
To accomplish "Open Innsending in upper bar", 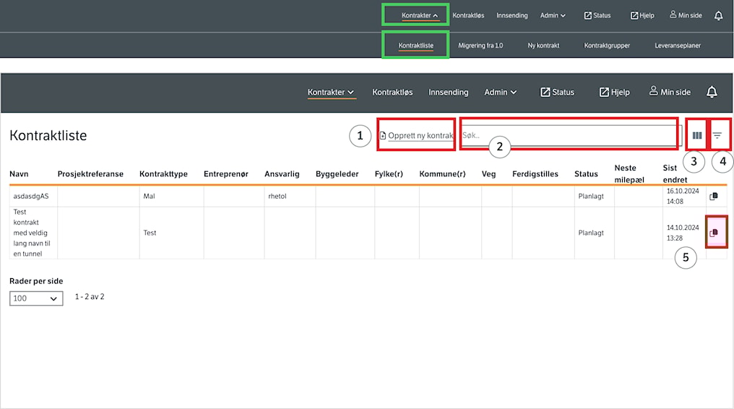I will coord(511,15).
